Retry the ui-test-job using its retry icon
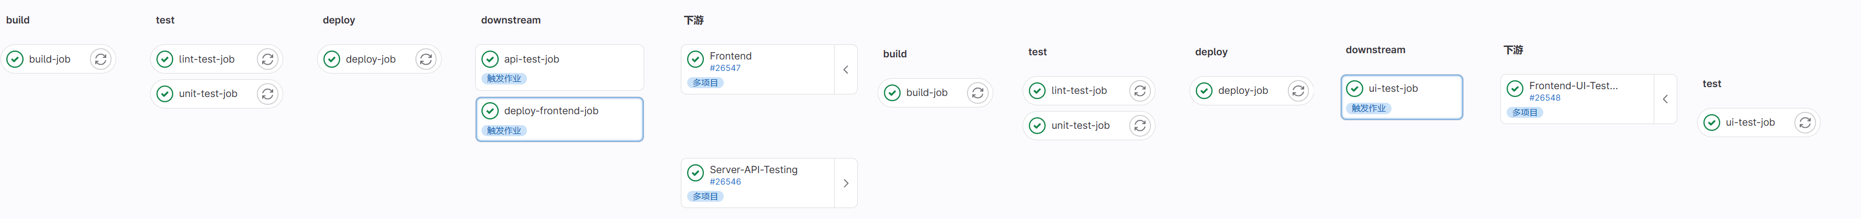The image size is (1862, 219). [1804, 123]
